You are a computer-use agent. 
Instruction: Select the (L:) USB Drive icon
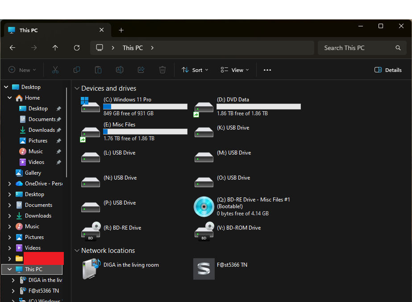90,157
